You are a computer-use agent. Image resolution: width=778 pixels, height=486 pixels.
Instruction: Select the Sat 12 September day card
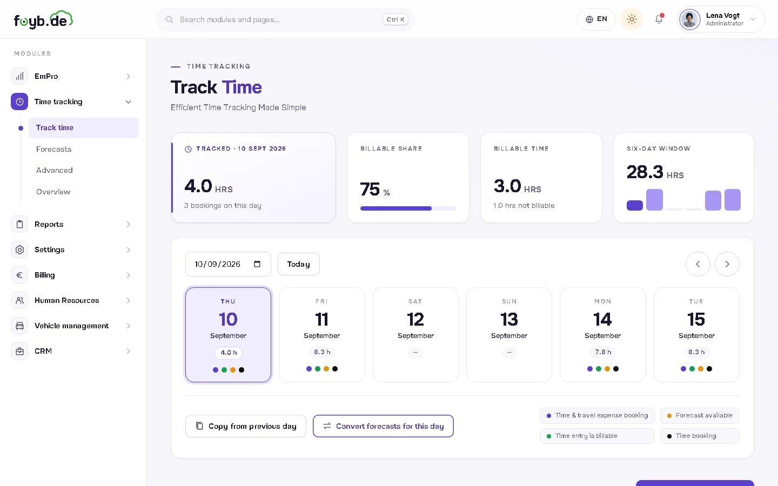pos(415,335)
